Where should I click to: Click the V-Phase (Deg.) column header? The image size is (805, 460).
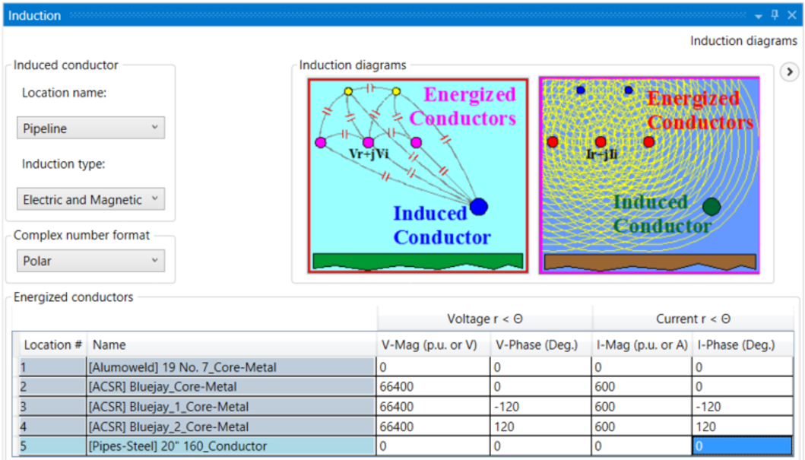(540, 344)
